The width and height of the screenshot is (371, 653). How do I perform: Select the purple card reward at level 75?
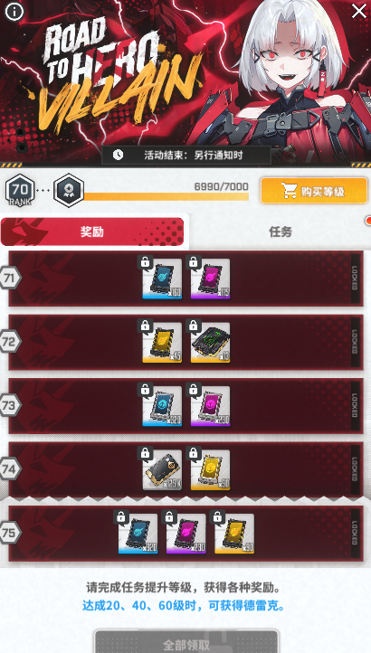185,533
